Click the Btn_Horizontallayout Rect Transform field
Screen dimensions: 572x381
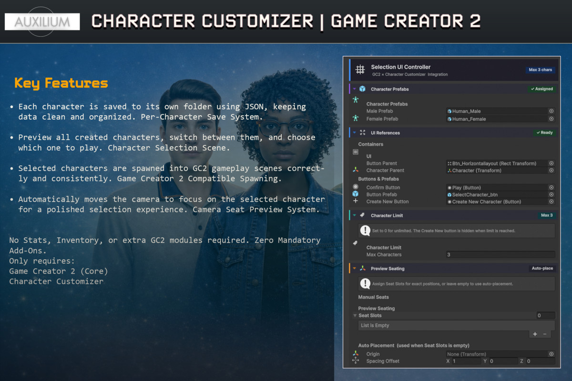point(500,163)
